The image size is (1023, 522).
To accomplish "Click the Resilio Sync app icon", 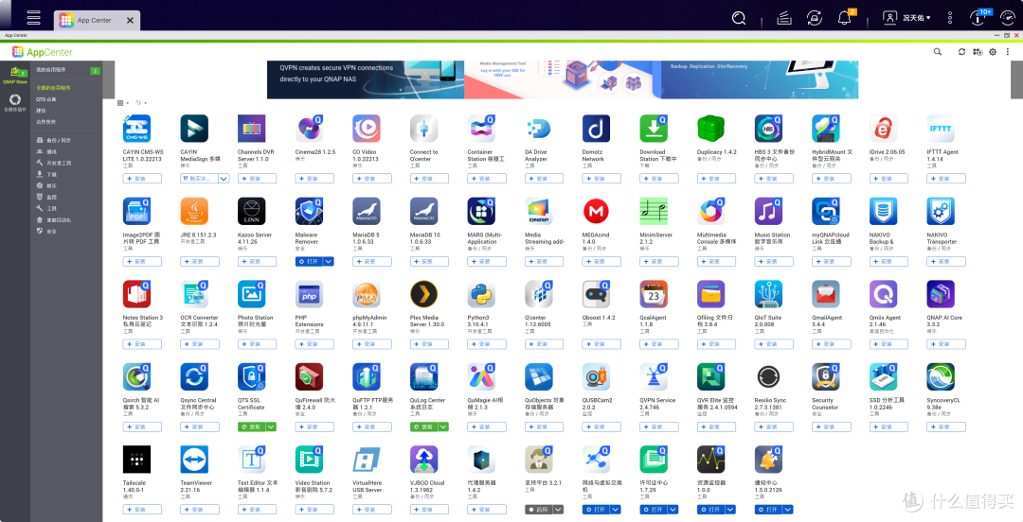I will tap(768, 376).
